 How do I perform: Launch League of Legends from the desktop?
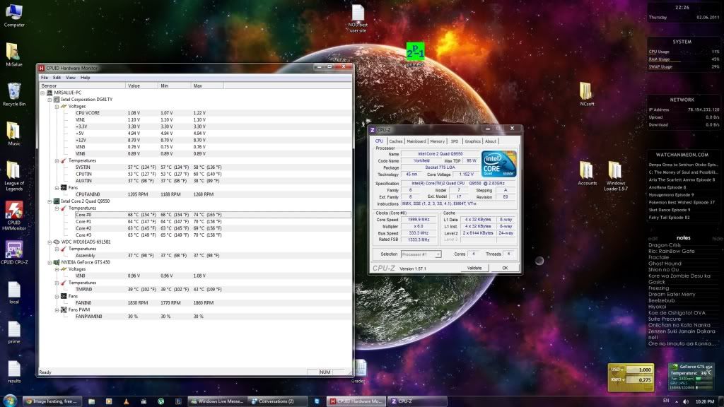(x=14, y=176)
